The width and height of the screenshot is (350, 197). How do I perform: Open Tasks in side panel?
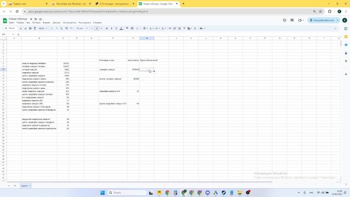[x=346, y=45]
